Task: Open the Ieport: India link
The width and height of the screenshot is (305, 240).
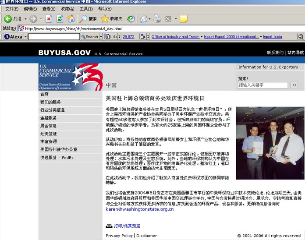Action: (273, 37)
